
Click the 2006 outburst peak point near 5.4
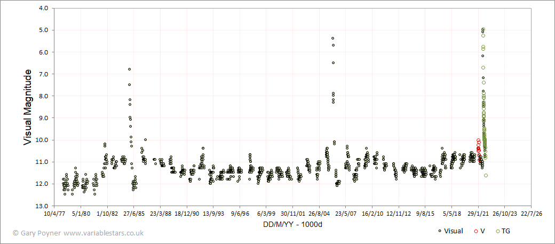(x=332, y=38)
